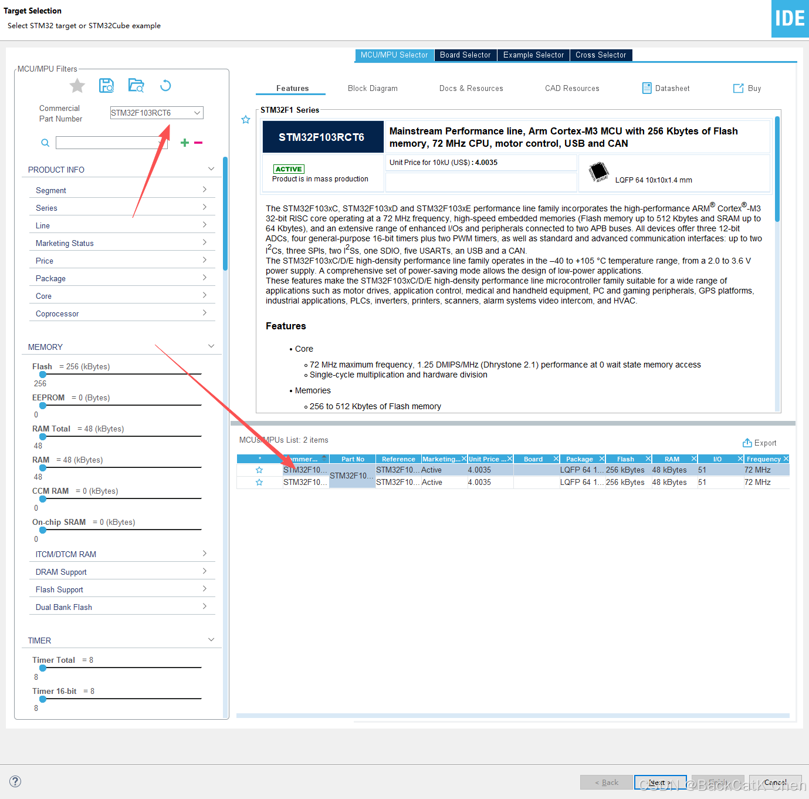
Task: Open help with the question mark icon
Action: click(16, 781)
